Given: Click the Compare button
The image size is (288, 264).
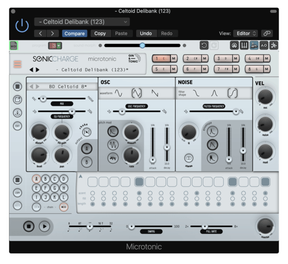Looking at the screenshot, I should click(x=74, y=33).
